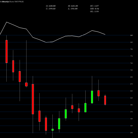Click the tiny green candle near chart bottom
This screenshot has height=138, width=138.
coord(52,130)
